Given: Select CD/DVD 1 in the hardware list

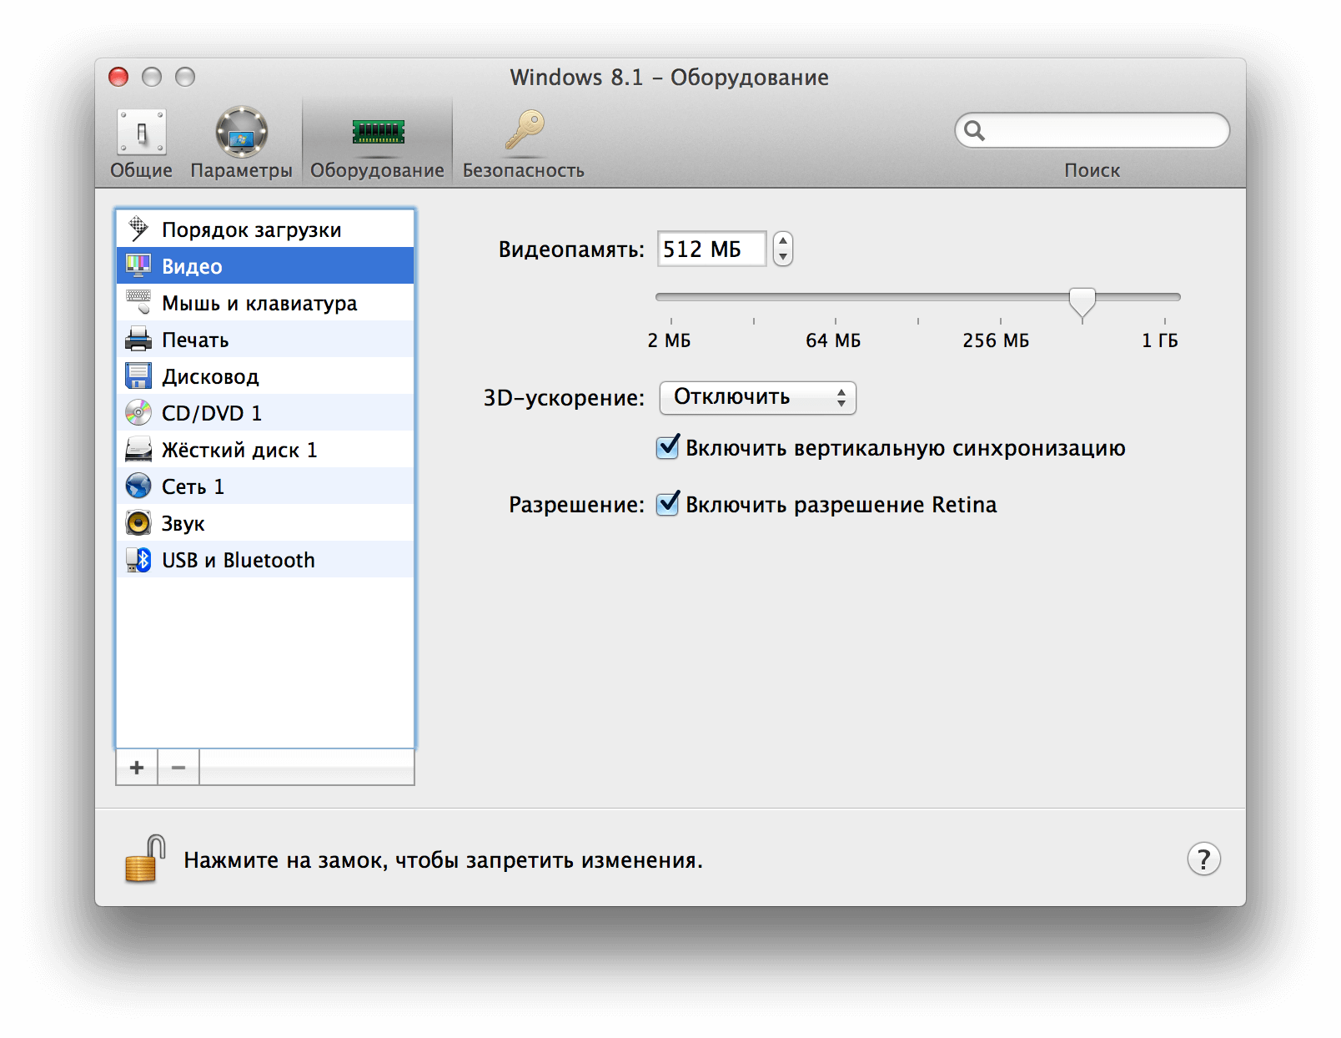Looking at the screenshot, I should pyautogui.click(x=265, y=412).
